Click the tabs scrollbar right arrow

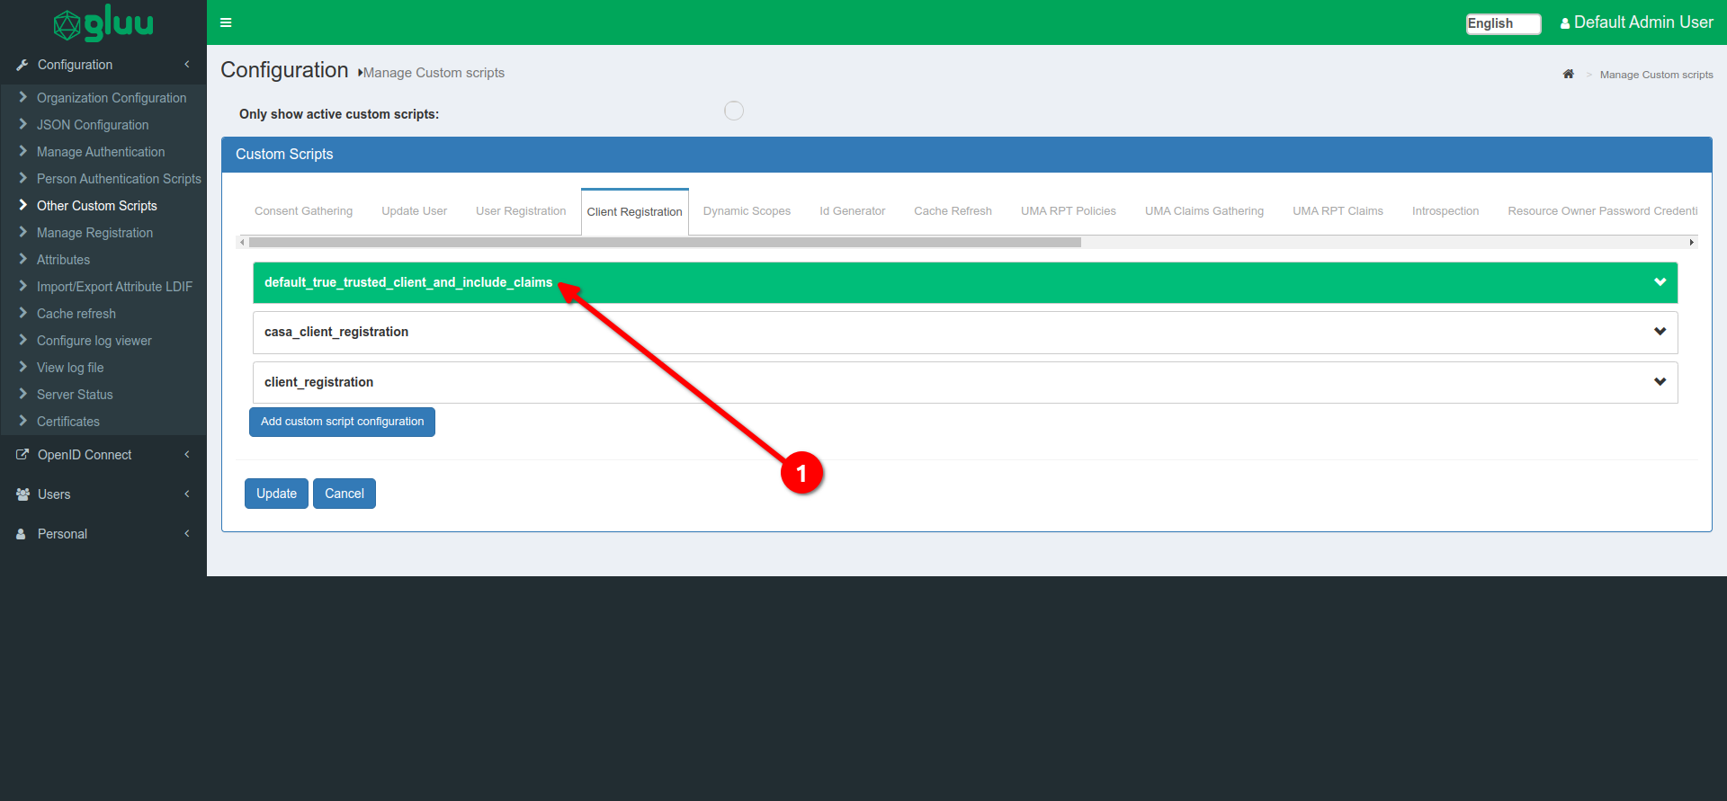1692,242
